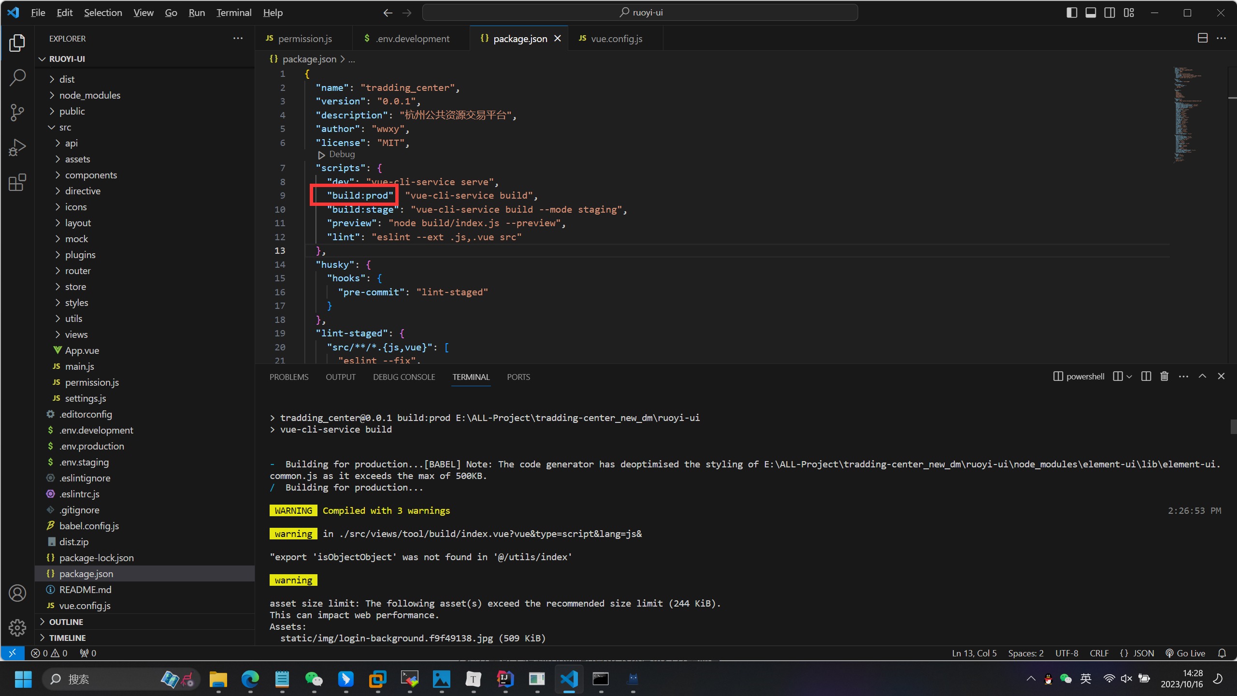Viewport: 1237px width, 696px height.
Task: Select the Run menu item
Action: (195, 12)
